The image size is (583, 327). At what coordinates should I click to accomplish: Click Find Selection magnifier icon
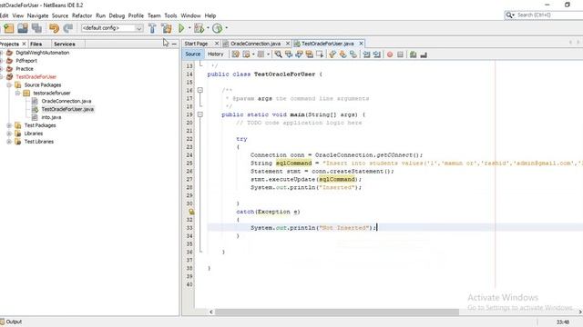(278, 54)
